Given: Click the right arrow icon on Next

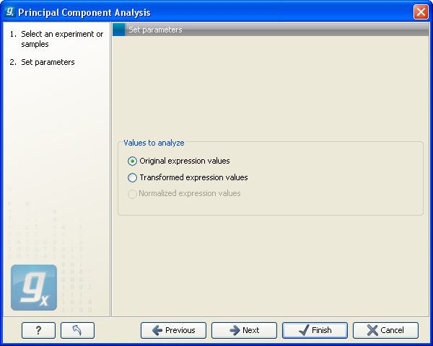Looking at the screenshot, I should (x=234, y=330).
